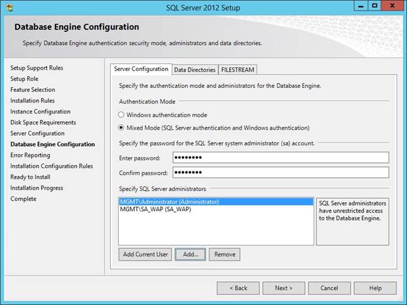
Task: Click the Remove button
Action: pyautogui.click(x=224, y=254)
